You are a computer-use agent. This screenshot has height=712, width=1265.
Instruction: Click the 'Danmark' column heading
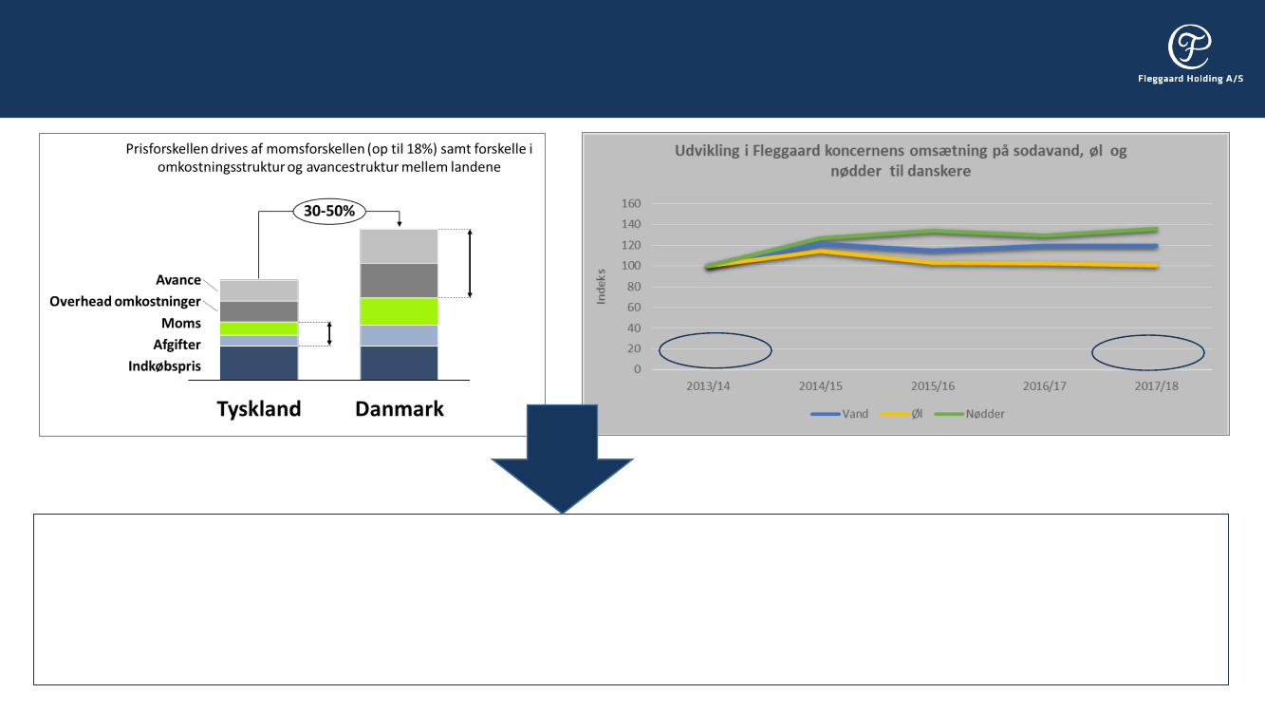[400, 409]
